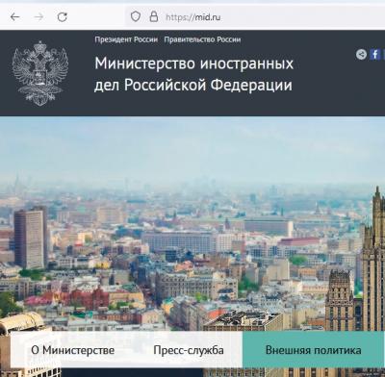Open the shield tracking protection icon

point(136,16)
